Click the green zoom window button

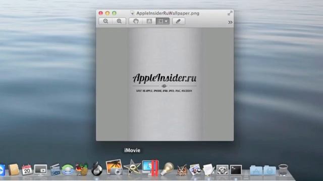[x=114, y=13]
